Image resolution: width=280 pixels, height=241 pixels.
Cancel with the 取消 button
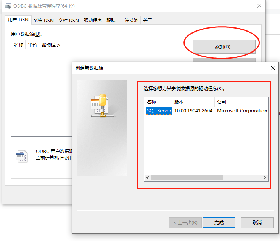point(257,222)
